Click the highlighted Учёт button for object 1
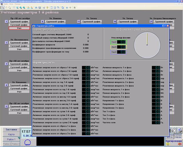Viewport: 183px width, 147px height. (19, 28)
